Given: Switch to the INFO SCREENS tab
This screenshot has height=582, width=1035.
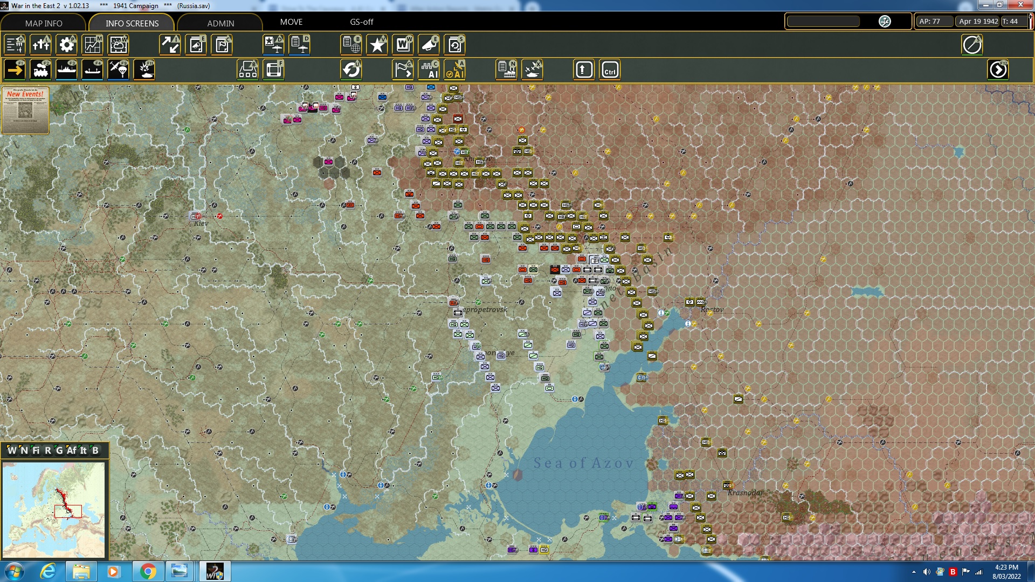Looking at the screenshot, I should pos(132,23).
